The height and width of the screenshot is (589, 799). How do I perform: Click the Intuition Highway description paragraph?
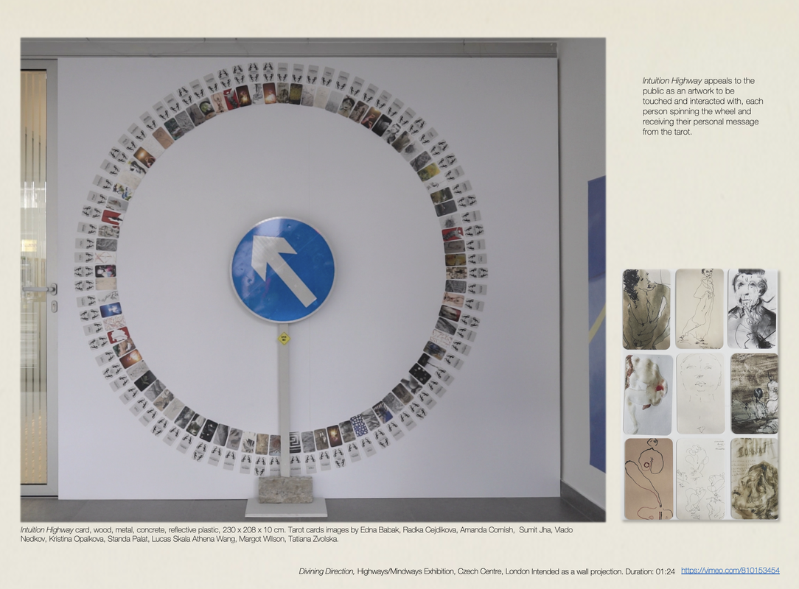699,106
